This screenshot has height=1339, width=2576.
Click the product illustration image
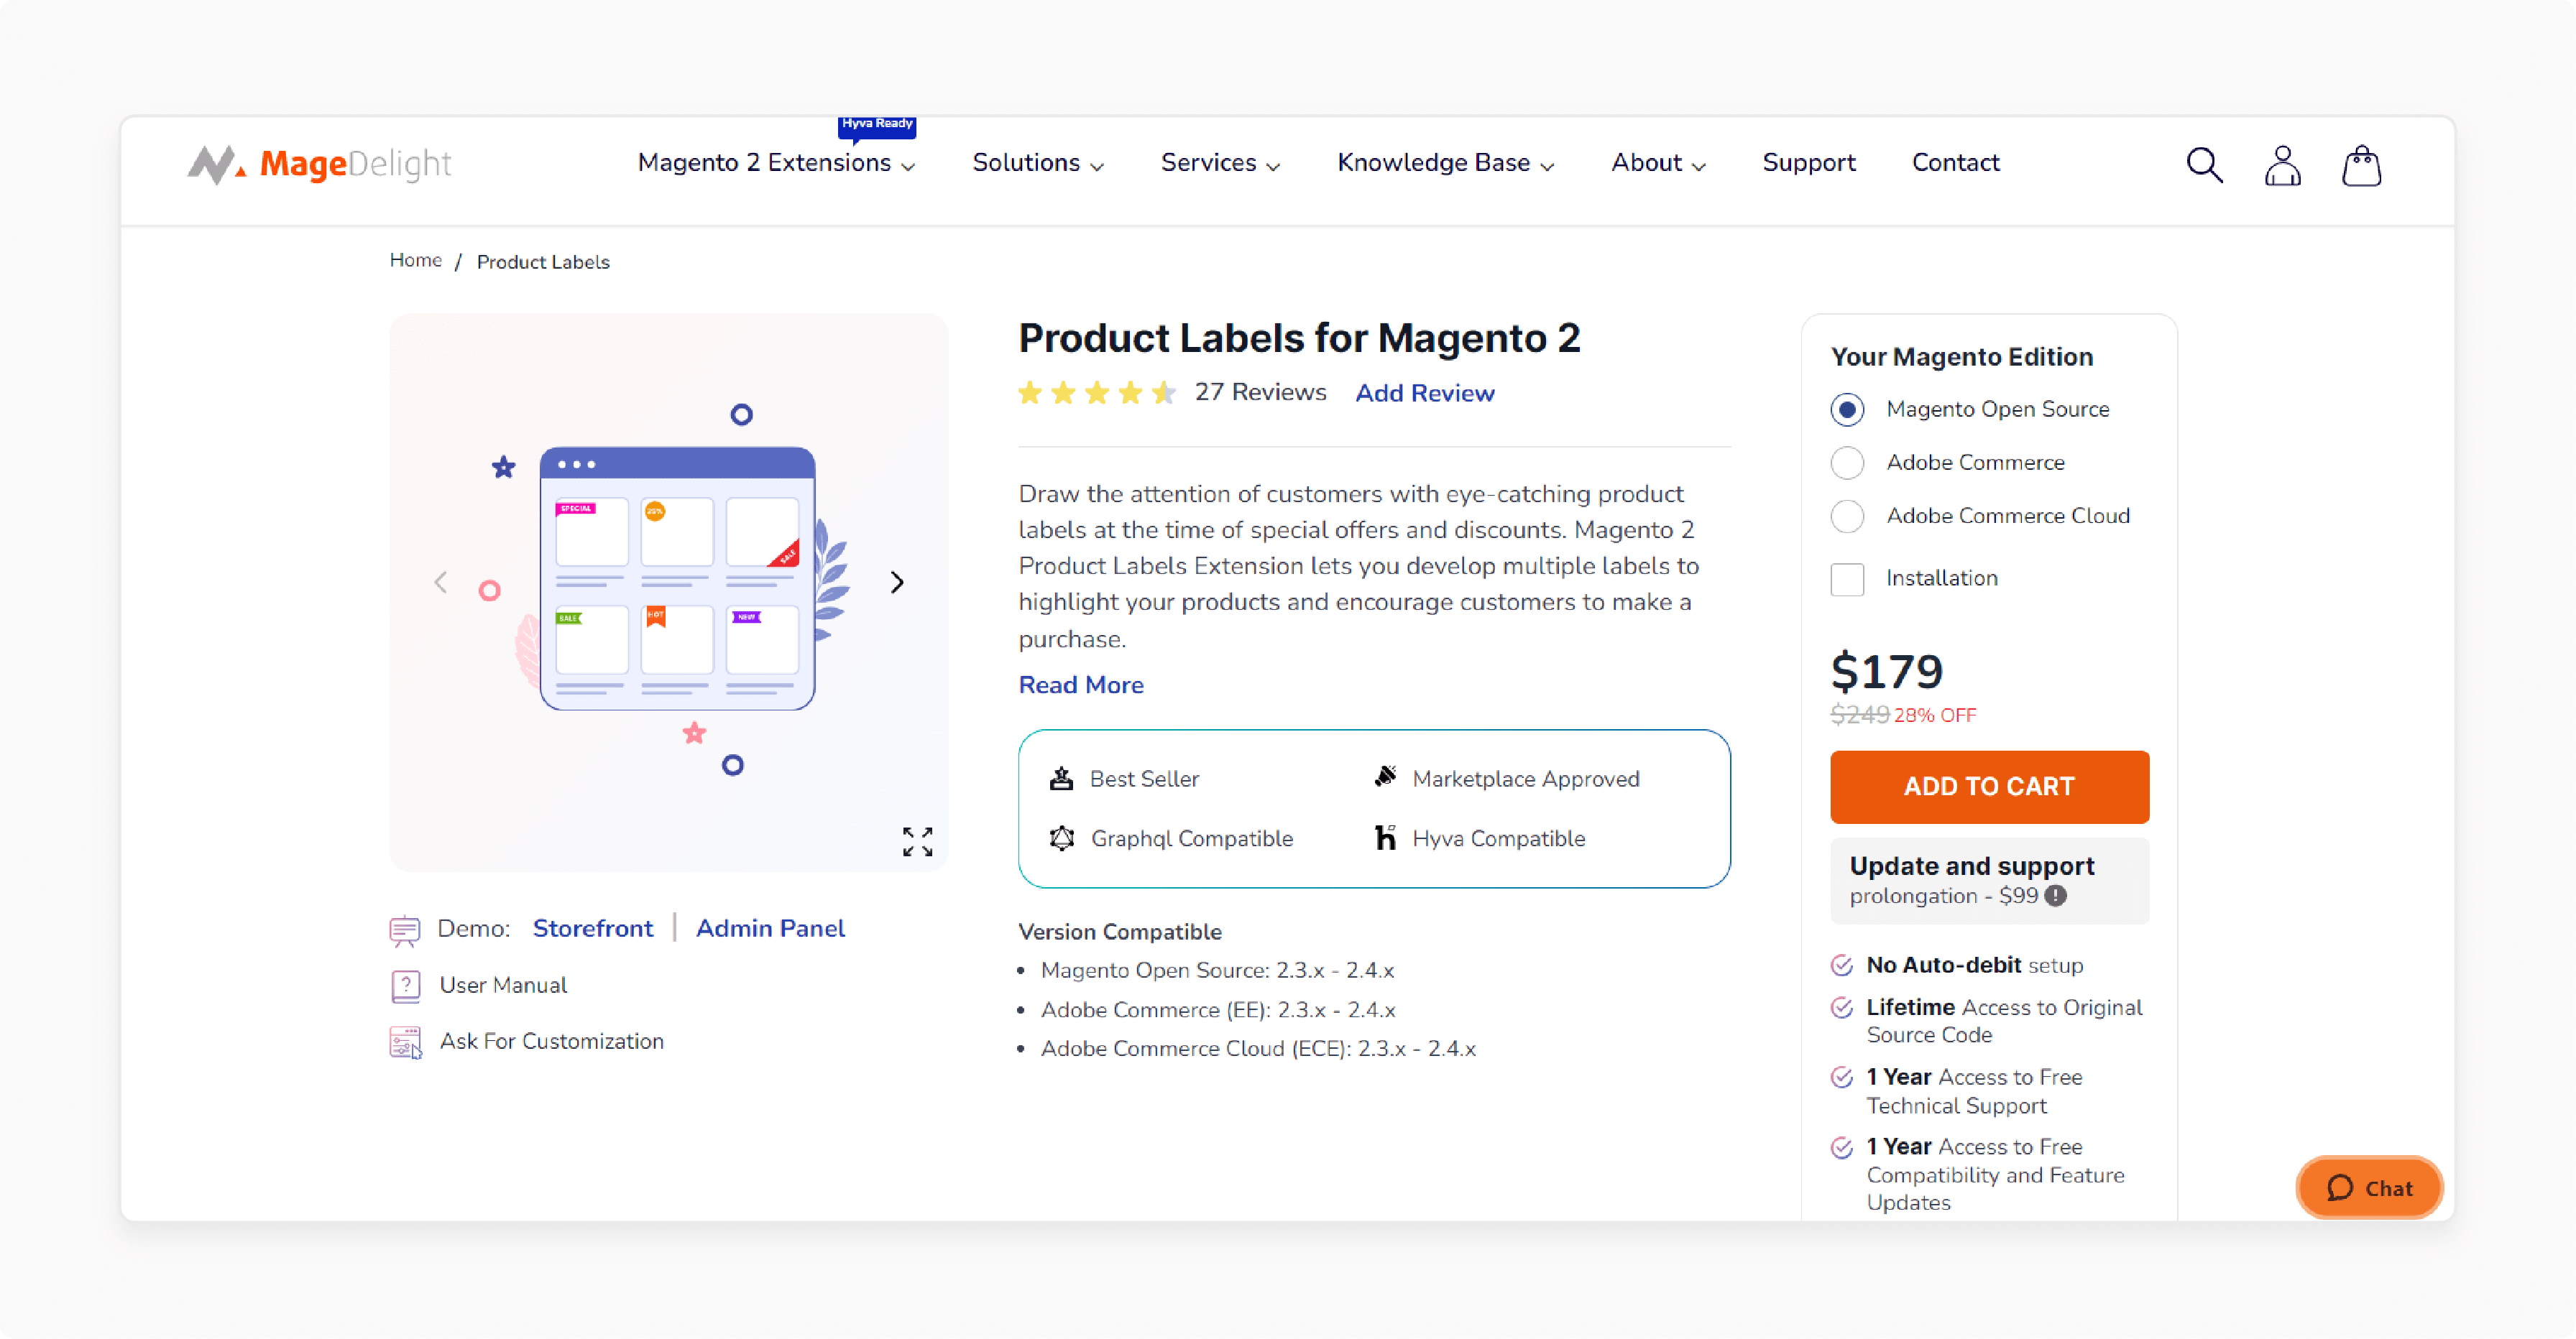pyautogui.click(x=668, y=591)
